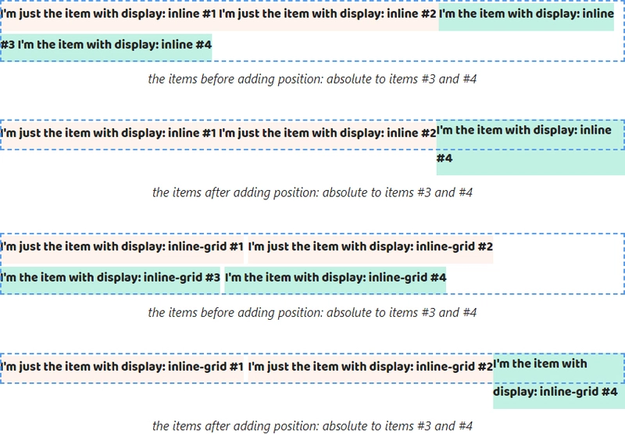
Task: Click "inline #2" item in the topmost dashed box
Action: tap(327, 14)
